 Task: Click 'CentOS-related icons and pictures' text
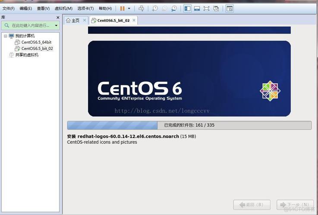tap(102, 142)
